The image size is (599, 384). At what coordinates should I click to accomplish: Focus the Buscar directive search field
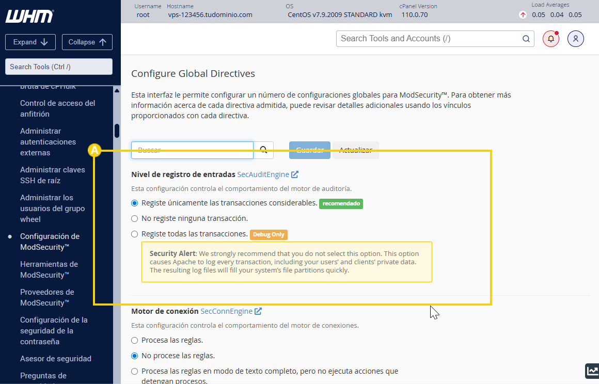pyautogui.click(x=192, y=150)
